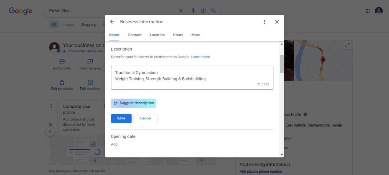The height and width of the screenshot is (175, 389).
Task: Click the magnifier search icon
Action: pos(213,11)
